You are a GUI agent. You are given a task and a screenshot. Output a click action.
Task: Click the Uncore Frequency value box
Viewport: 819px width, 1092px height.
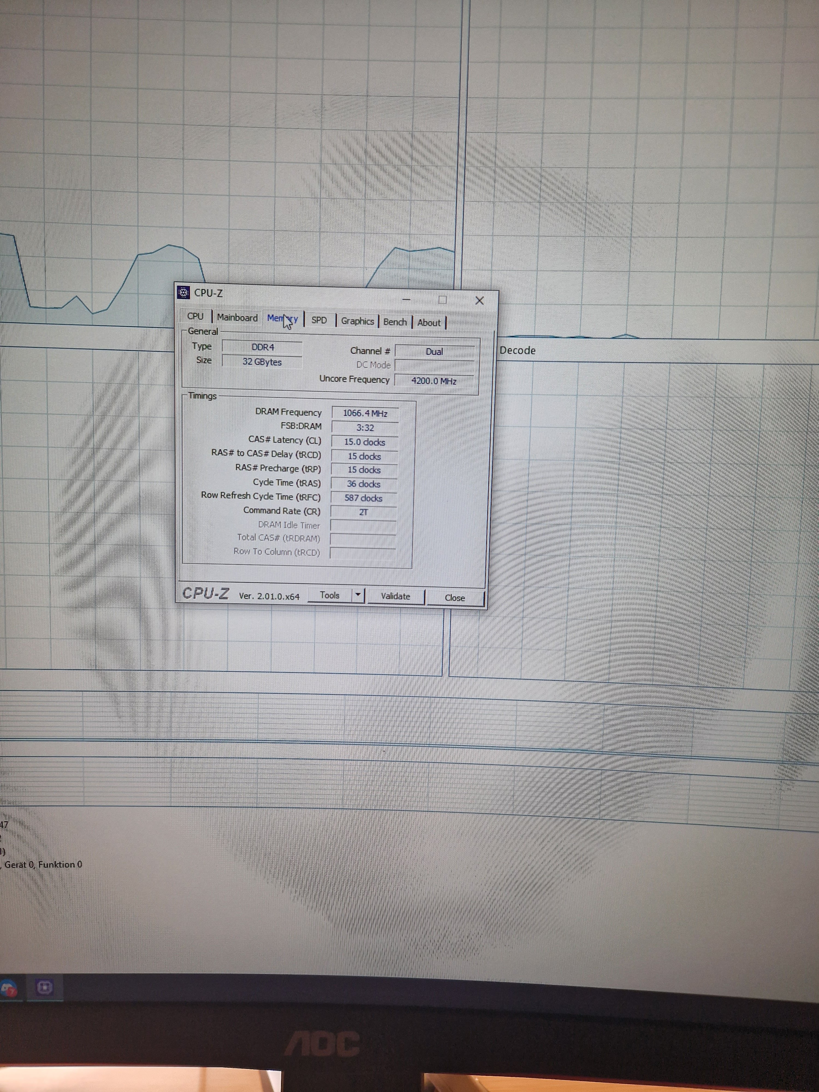coord(434,381)
